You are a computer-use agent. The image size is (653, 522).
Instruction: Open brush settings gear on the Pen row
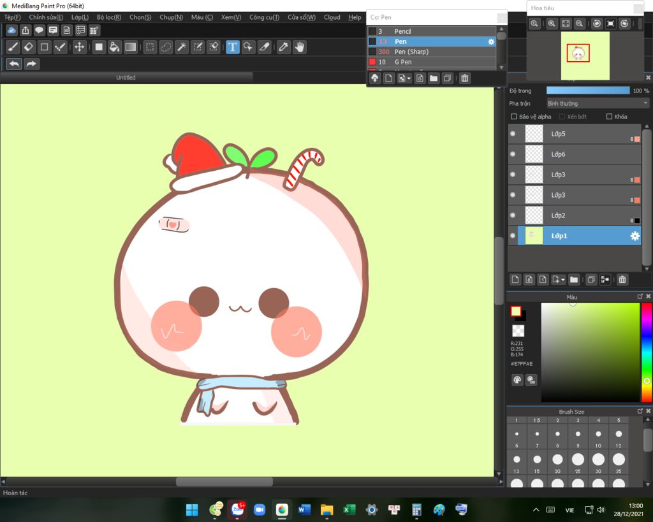[x=491, y=41]
